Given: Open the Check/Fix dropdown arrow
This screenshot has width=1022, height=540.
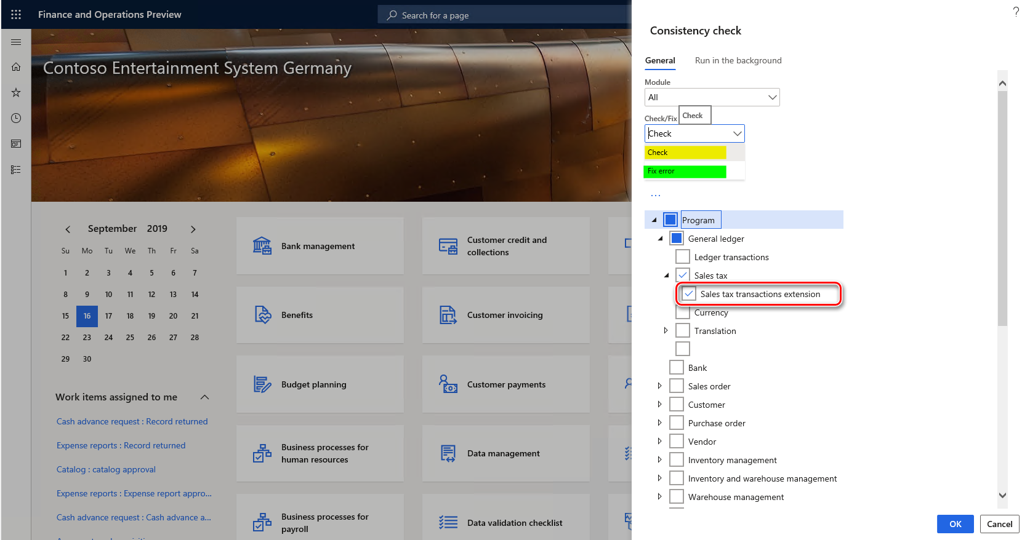Looking at the screenshot, I should click(x=737, y=133).
